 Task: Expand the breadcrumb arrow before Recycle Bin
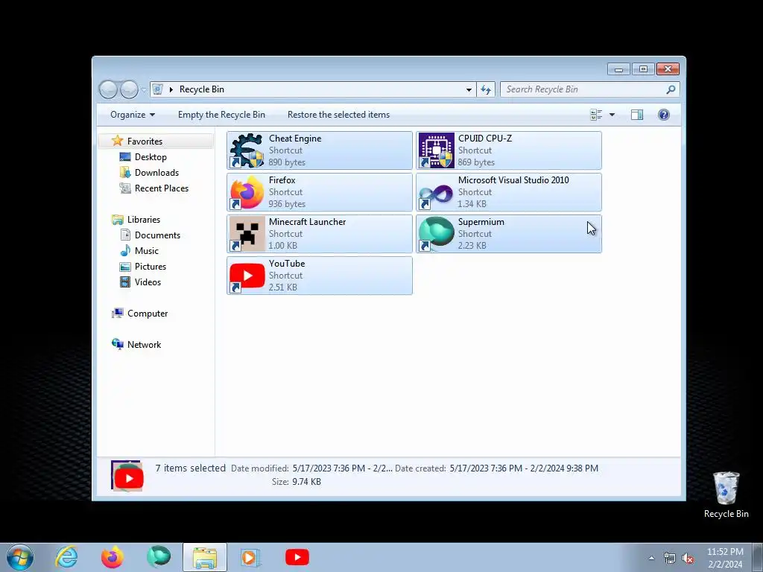pos(171,89)
